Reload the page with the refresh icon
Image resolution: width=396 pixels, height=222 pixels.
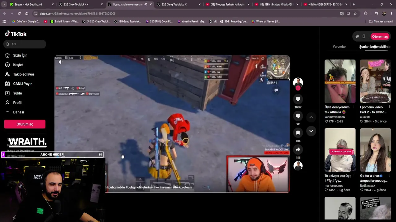19,14
